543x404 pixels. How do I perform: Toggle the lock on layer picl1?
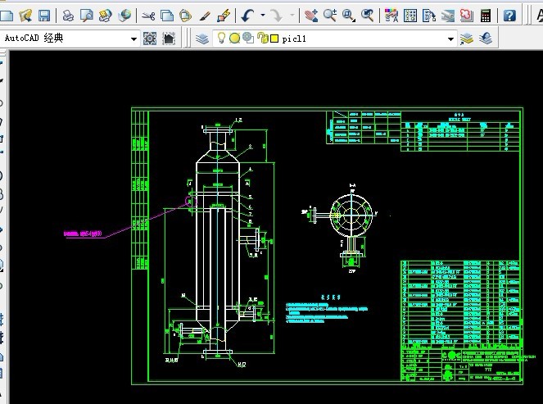pyautogui.click(x=263, y=39)
